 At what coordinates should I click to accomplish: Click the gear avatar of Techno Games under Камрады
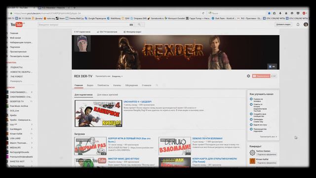point(252,153)
